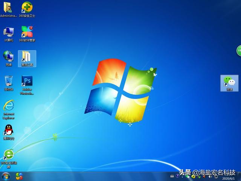Open 360安全浏览器 desktop shortcut
The width and height of the screenshot is (241, 181).
(9, 158)
